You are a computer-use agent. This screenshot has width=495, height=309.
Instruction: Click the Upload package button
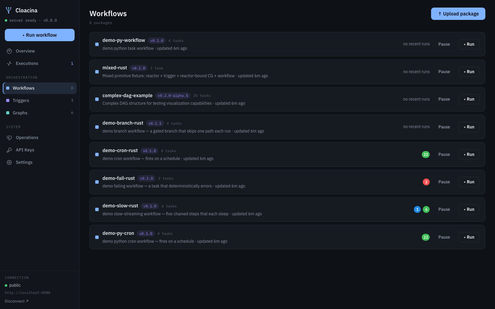pos(458,14)
